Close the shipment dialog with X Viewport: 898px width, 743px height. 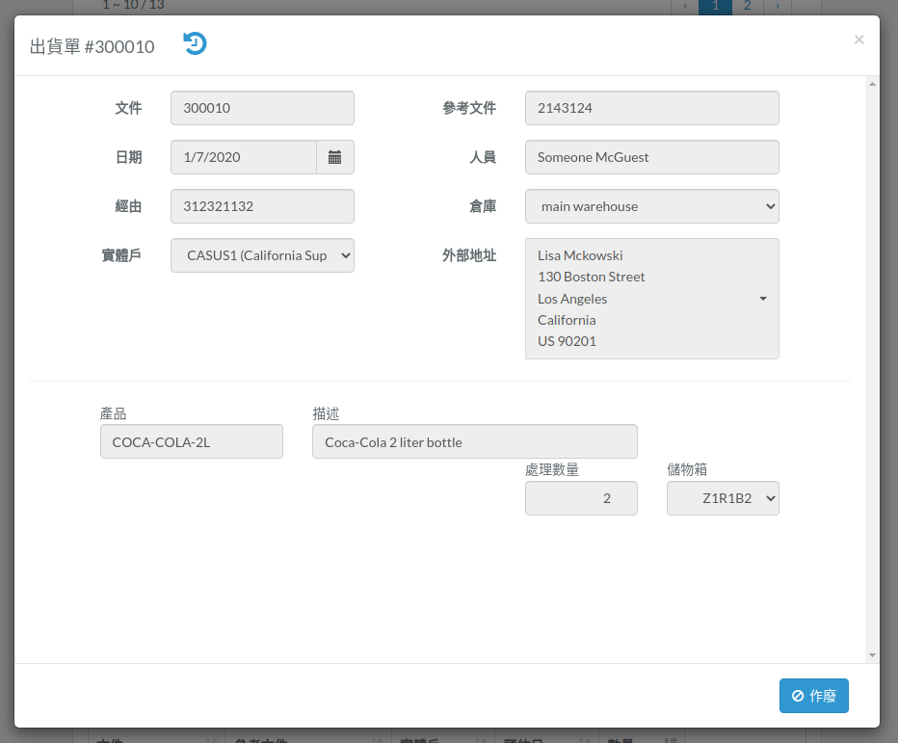coord(858,40)
